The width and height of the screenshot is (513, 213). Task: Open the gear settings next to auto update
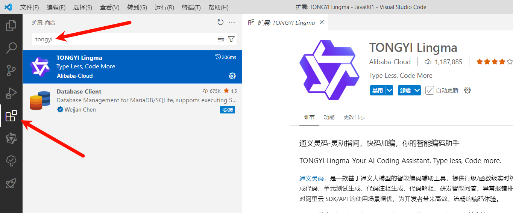tap(467, 90)
